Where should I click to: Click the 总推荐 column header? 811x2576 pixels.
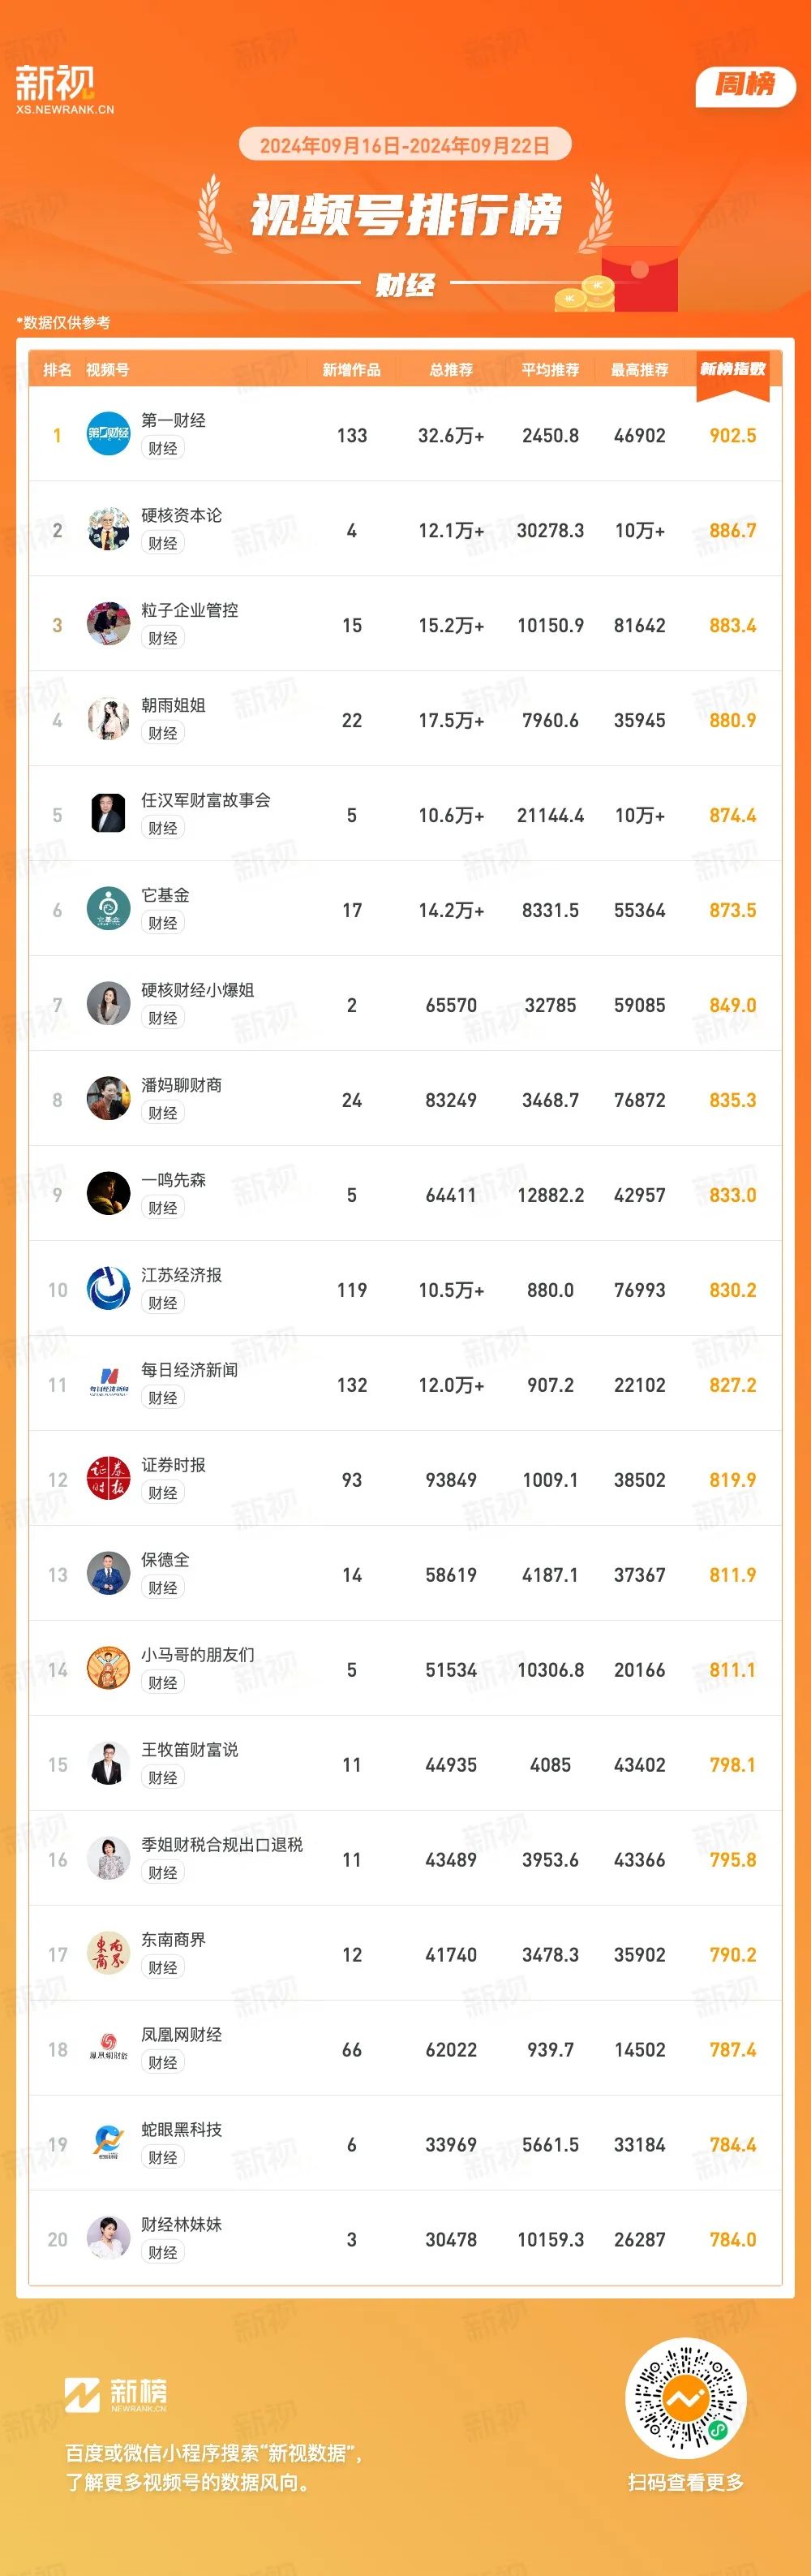450,370
